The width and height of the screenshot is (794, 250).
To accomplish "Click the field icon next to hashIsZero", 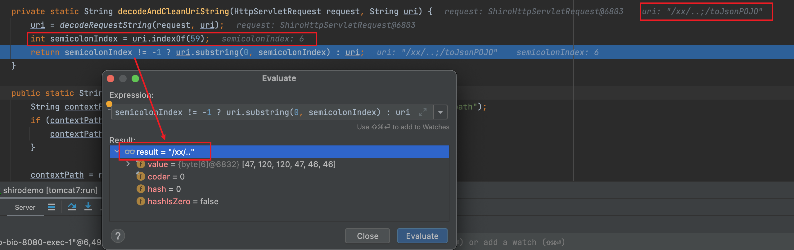I will click(x=141, y=201).
